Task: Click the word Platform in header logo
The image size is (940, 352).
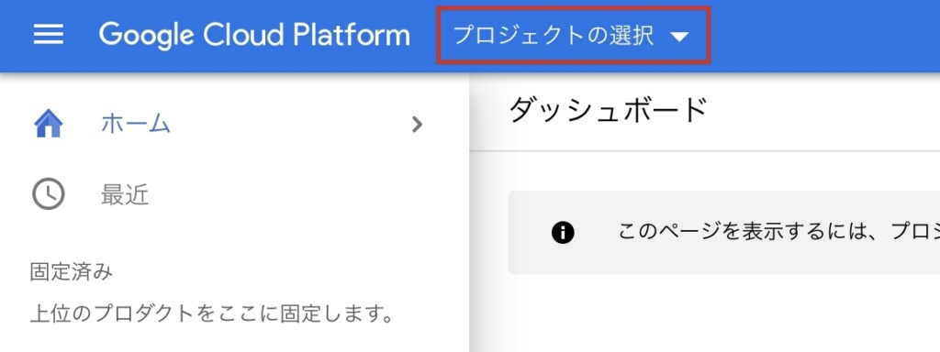Action: click(x=352, y=34)
